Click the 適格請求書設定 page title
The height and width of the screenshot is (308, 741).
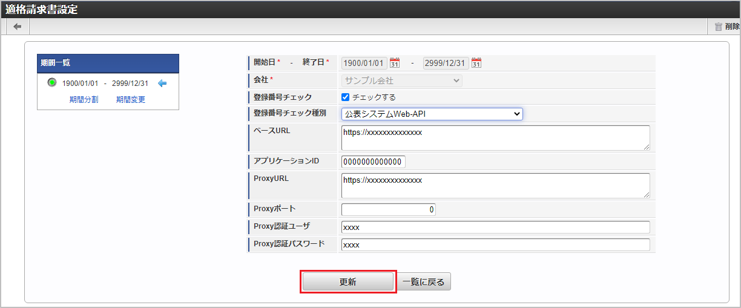coord(41,10)
